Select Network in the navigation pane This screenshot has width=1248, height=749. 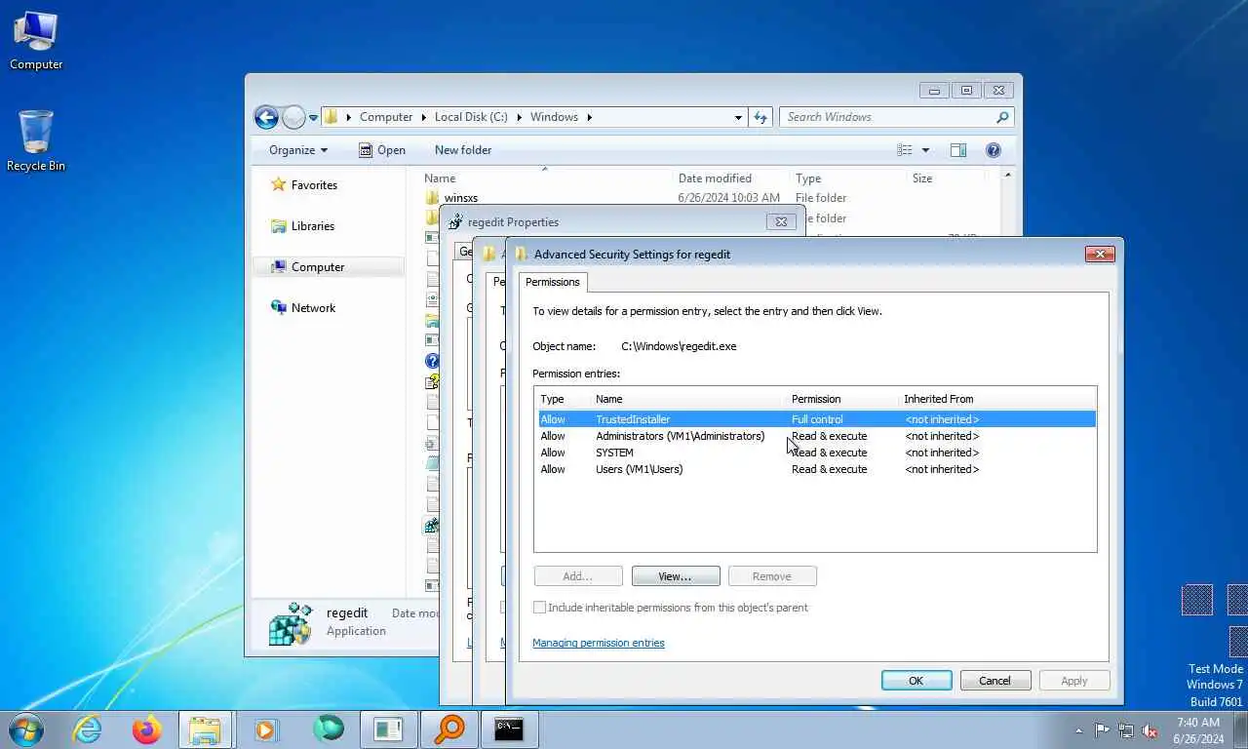[313, 308]
